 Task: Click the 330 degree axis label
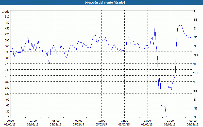tap(7, 52)
